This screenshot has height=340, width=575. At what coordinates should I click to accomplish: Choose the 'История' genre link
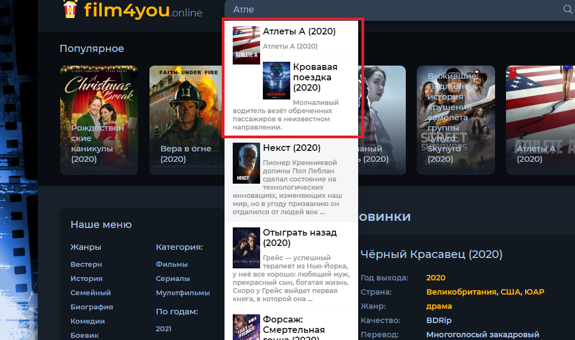click(x=87, y=279)
